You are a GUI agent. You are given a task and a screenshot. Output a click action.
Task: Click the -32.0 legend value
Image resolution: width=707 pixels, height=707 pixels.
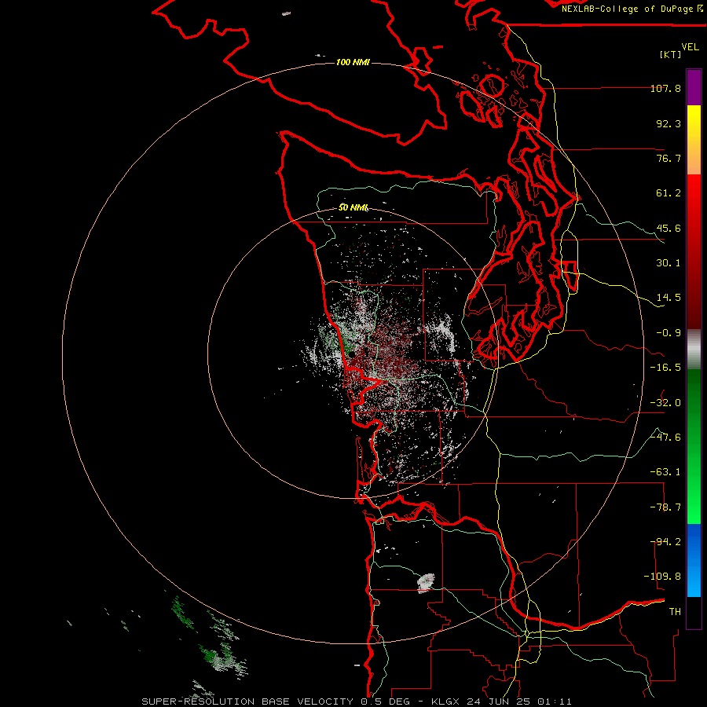coord(665,403)
